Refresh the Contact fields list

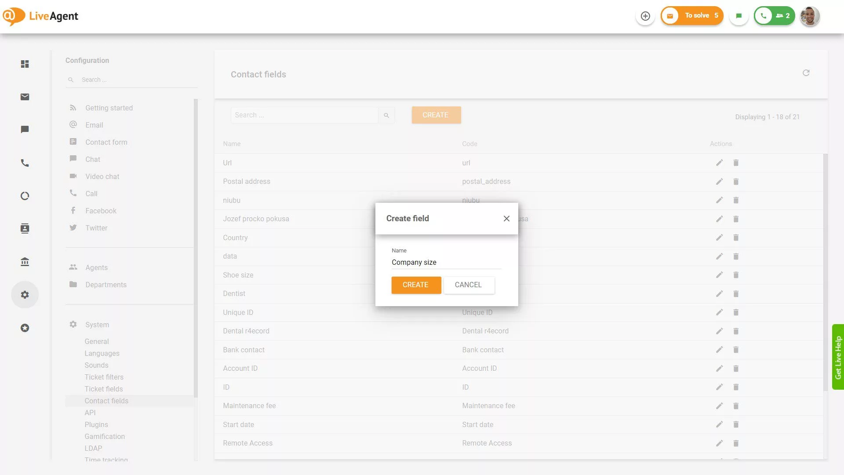806,73
